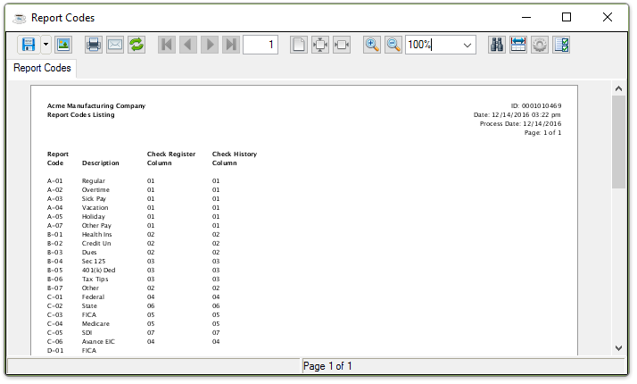This screenshot has width=637, height=384.
Task: Click the 'Medicare' description
Action: pos(95,324)
